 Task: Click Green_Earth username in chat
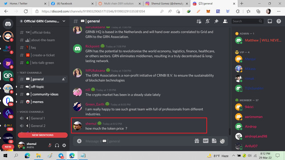95,104
